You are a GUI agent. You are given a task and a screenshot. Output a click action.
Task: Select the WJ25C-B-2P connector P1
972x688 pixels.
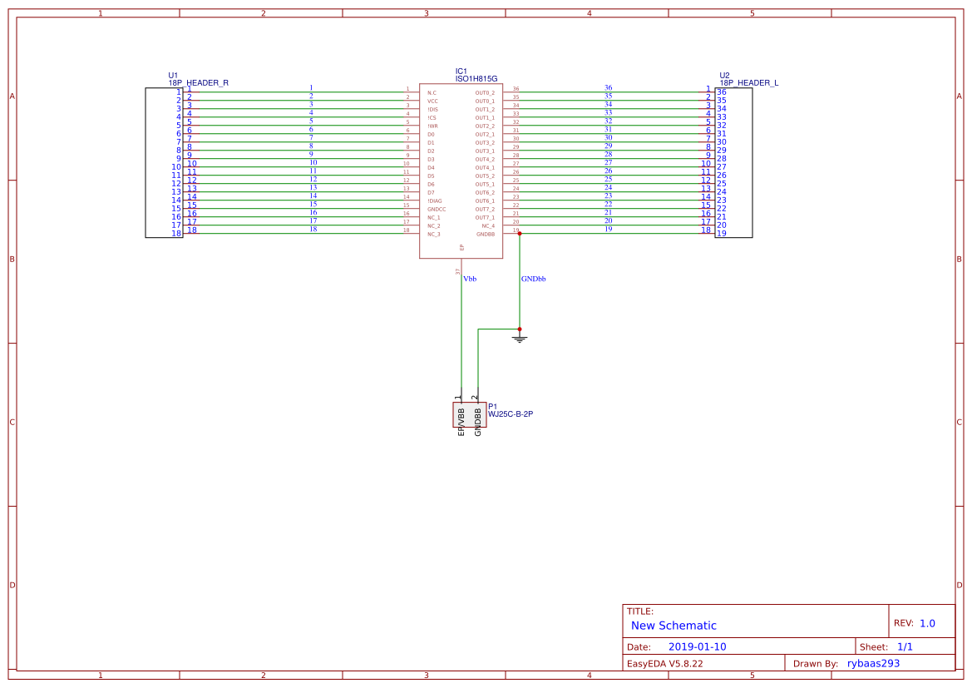[x=471, y=413]
